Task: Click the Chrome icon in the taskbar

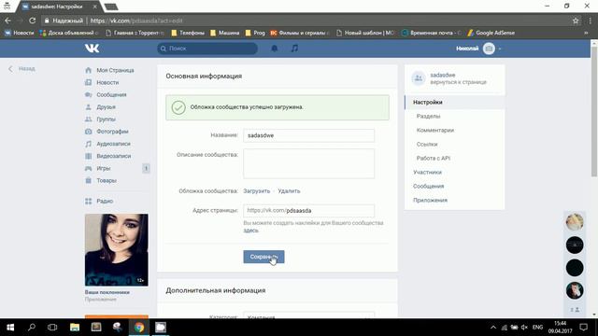Action: point(139,328)
